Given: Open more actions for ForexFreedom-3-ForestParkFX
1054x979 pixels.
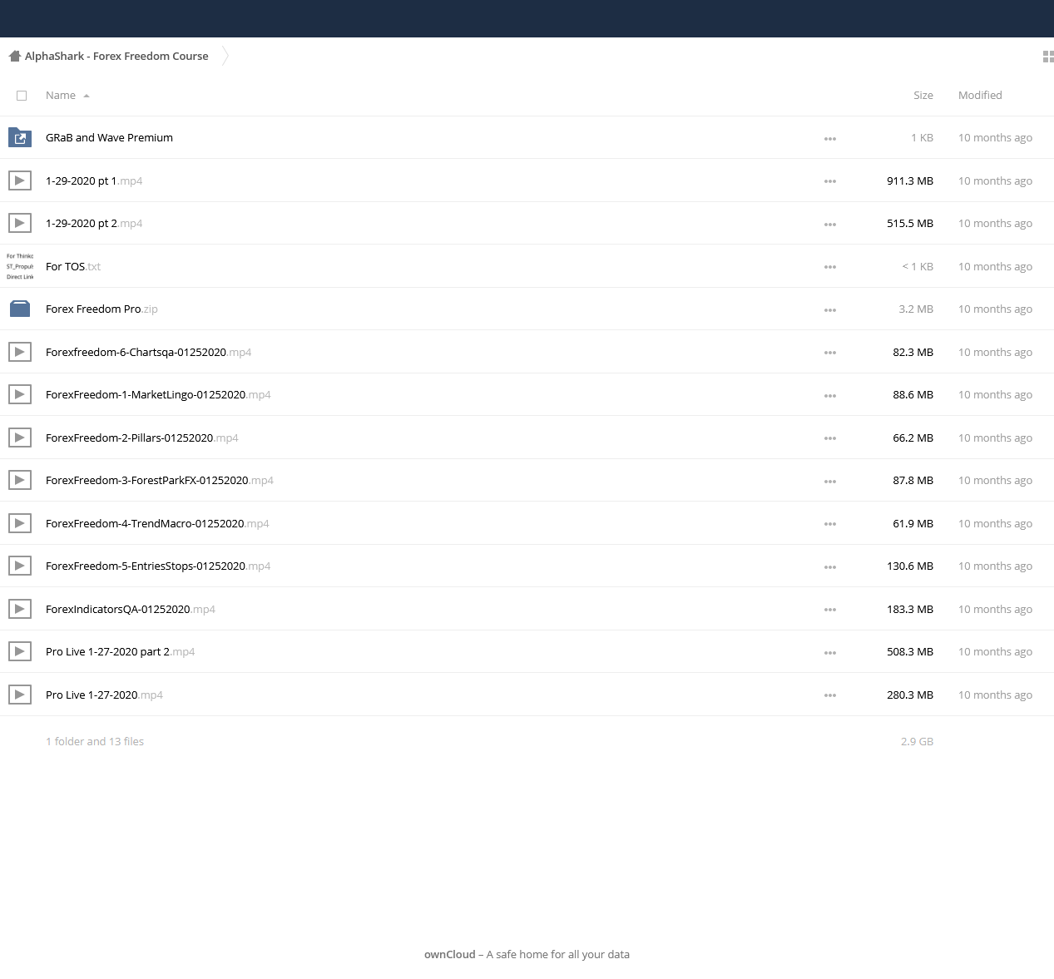Looking at the screenshot, I should (x=830, y=482).
